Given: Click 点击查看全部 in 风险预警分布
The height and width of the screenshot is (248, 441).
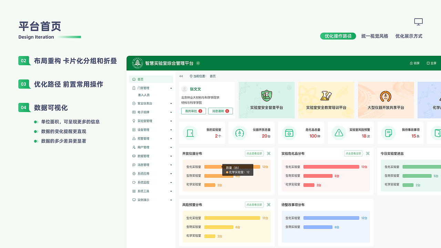Looking at the screenshot, I should click(x=254, y=205).
